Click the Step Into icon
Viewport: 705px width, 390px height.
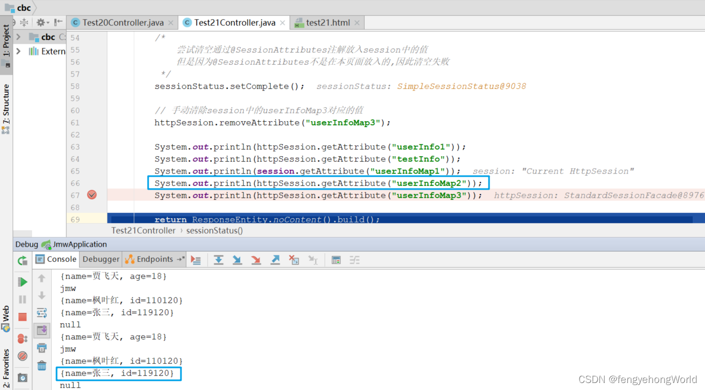click(237, 260)
